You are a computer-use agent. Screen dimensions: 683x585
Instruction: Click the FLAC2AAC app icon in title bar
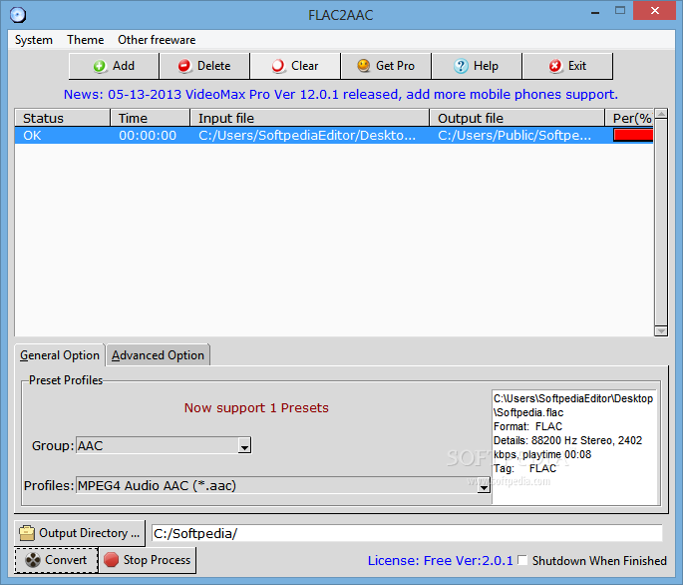[x=18, y=15]
